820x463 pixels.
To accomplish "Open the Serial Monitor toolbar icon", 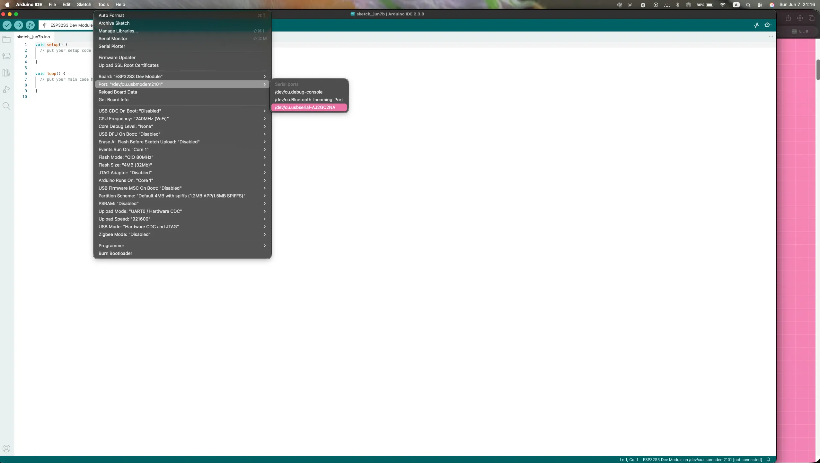I will point(768,25).
